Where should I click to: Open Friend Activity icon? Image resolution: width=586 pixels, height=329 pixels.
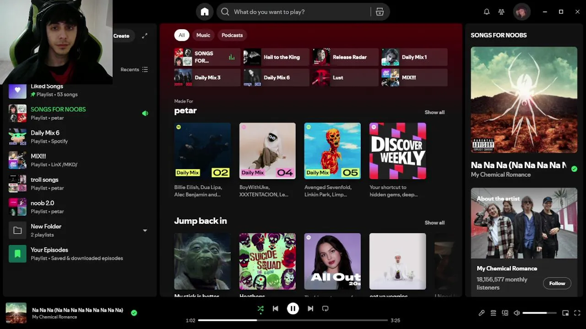tap(501, 12)
